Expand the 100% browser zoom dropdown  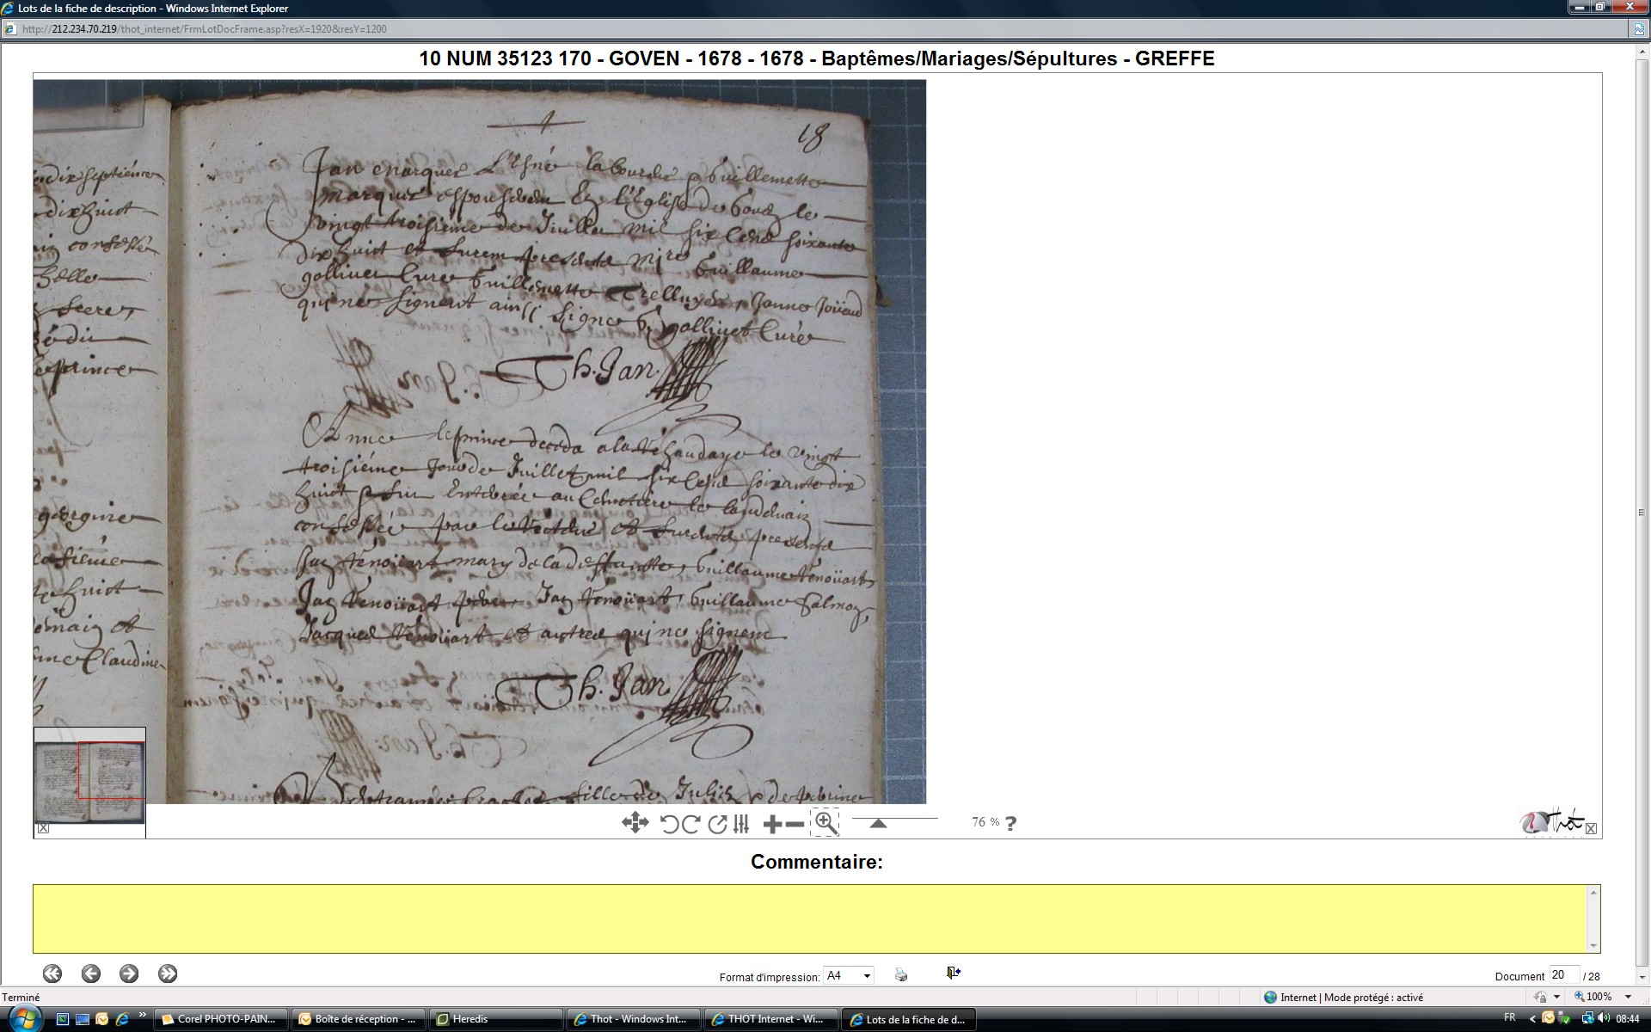(x=1628, y=997)
